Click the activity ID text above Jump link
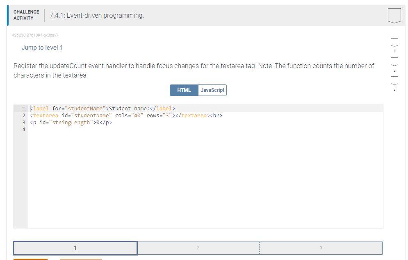The height and width of the screenshot is (260, 408). 35,35
